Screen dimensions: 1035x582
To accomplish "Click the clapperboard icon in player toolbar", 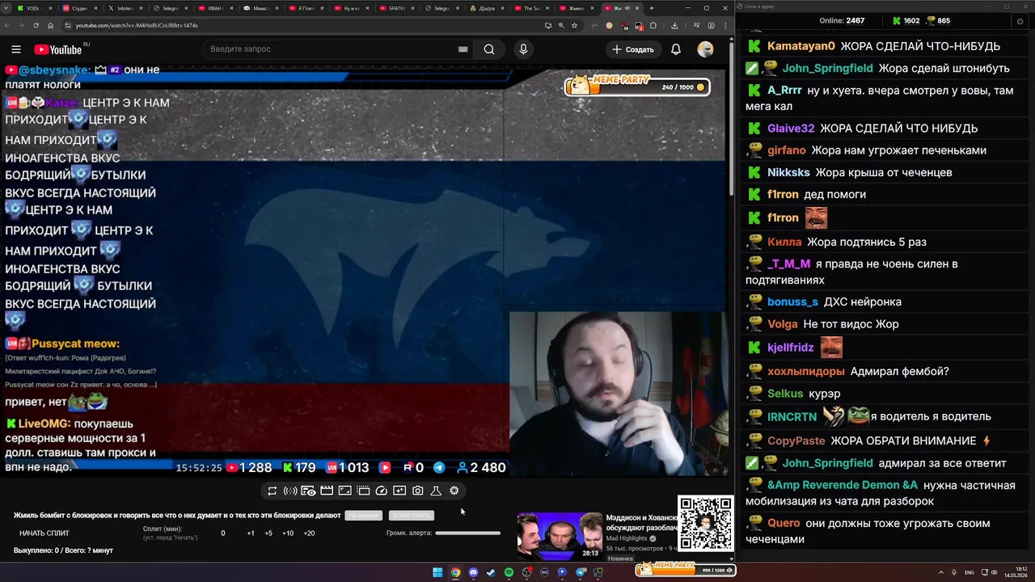I will tap(327, 491).
